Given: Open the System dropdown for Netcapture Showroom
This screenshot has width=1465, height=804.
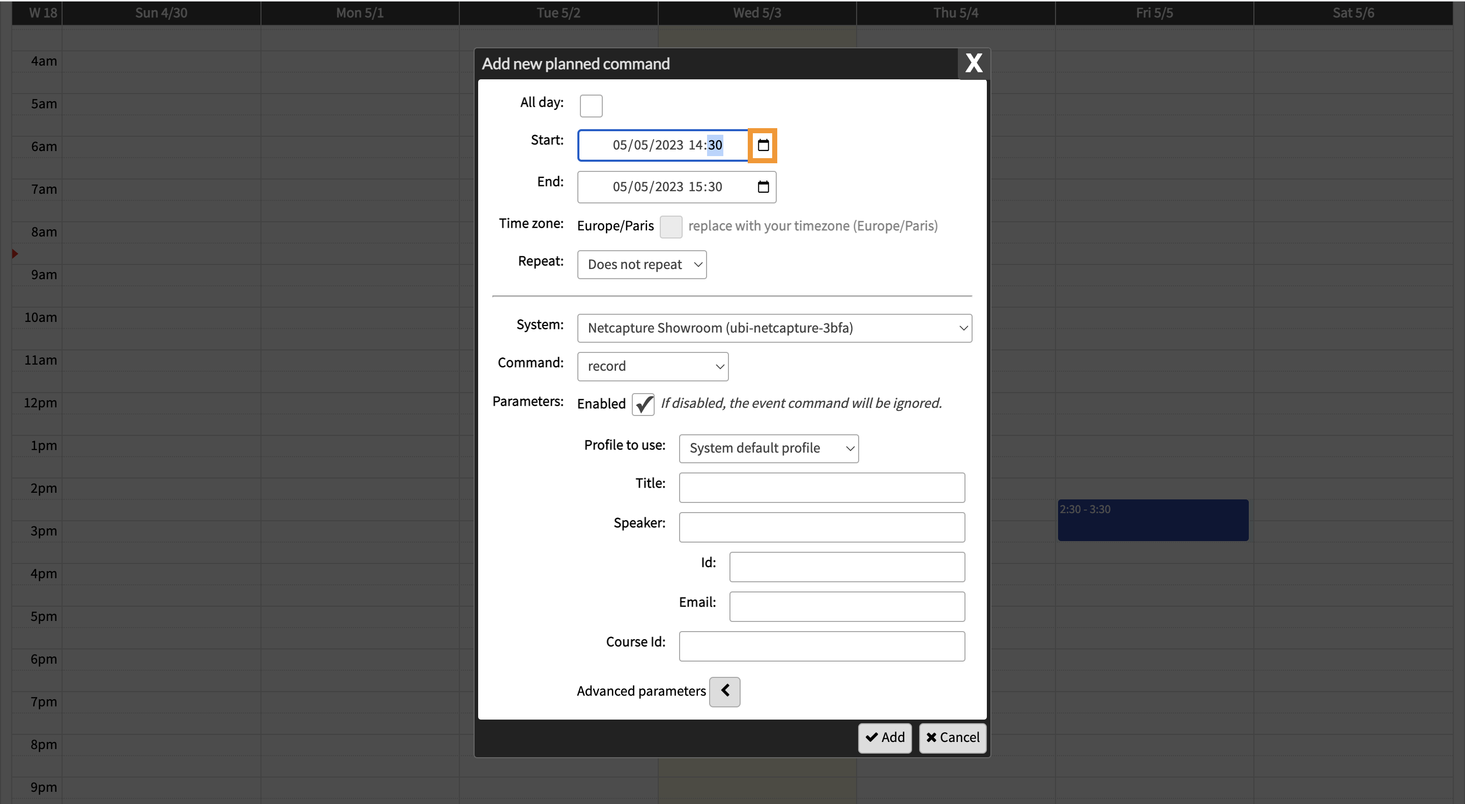Looking at the screenshot, I should click(x=774, y=328).
